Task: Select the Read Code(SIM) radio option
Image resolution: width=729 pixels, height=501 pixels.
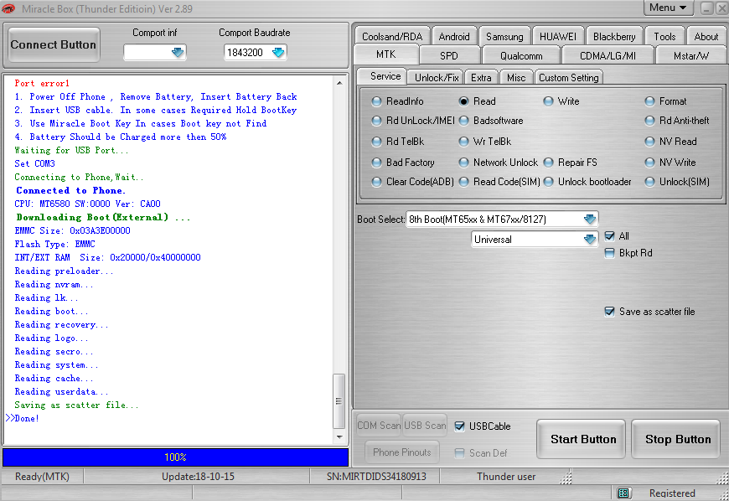Action: [463, 182]
